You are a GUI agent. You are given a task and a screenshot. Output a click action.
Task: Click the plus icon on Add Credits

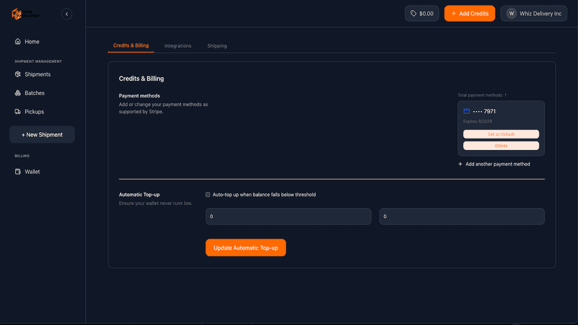(x=454, y=14)
